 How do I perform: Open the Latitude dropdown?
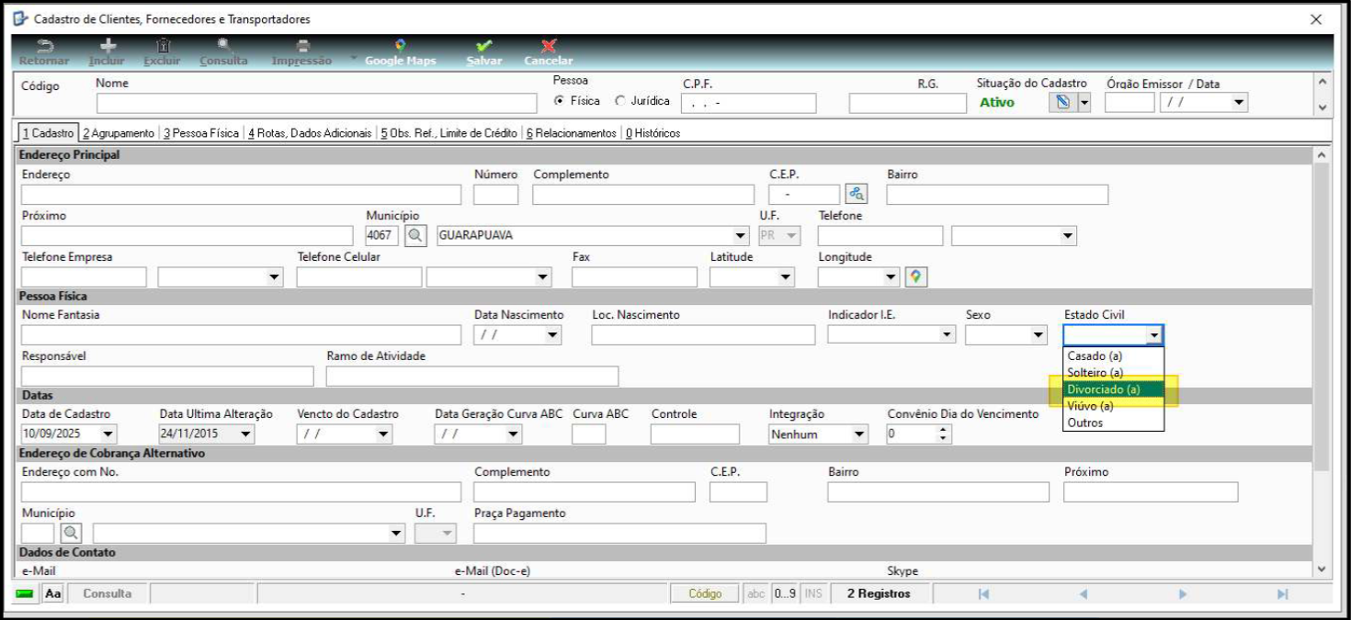click(x=786, y=277)
